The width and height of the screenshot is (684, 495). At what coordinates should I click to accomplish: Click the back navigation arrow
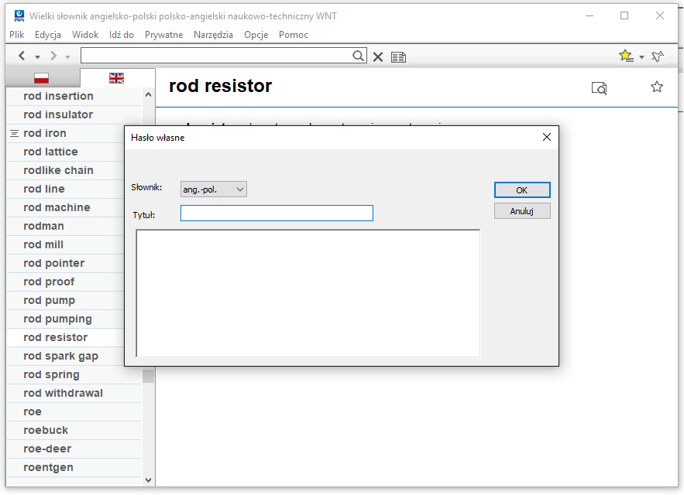click(22, 56)
